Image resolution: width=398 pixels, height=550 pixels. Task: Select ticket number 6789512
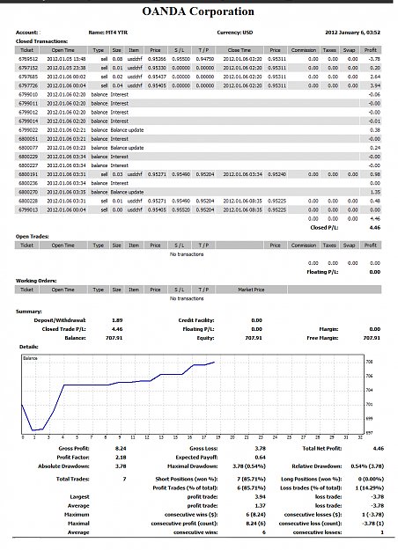[x=28, y=59]
